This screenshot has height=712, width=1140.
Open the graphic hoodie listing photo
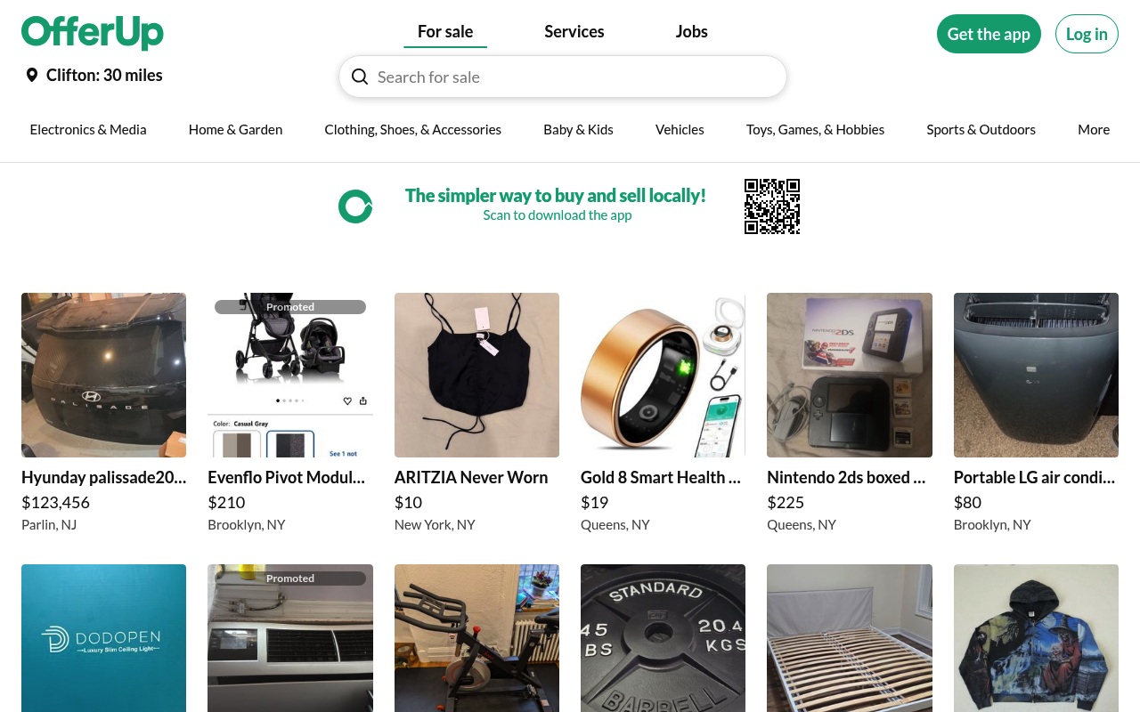(x=1036, y=638)
